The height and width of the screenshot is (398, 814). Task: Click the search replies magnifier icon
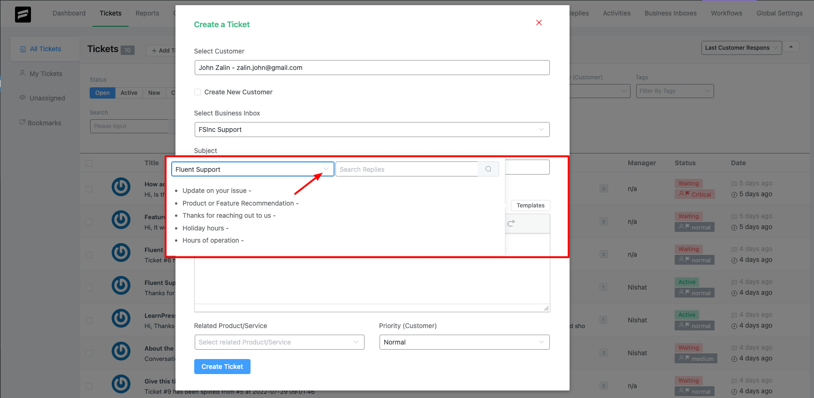488,169
